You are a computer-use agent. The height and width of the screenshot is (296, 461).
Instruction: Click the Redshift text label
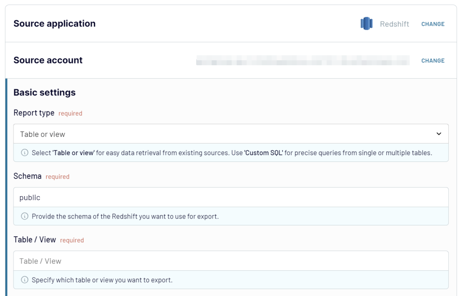(x=394, y=24)
